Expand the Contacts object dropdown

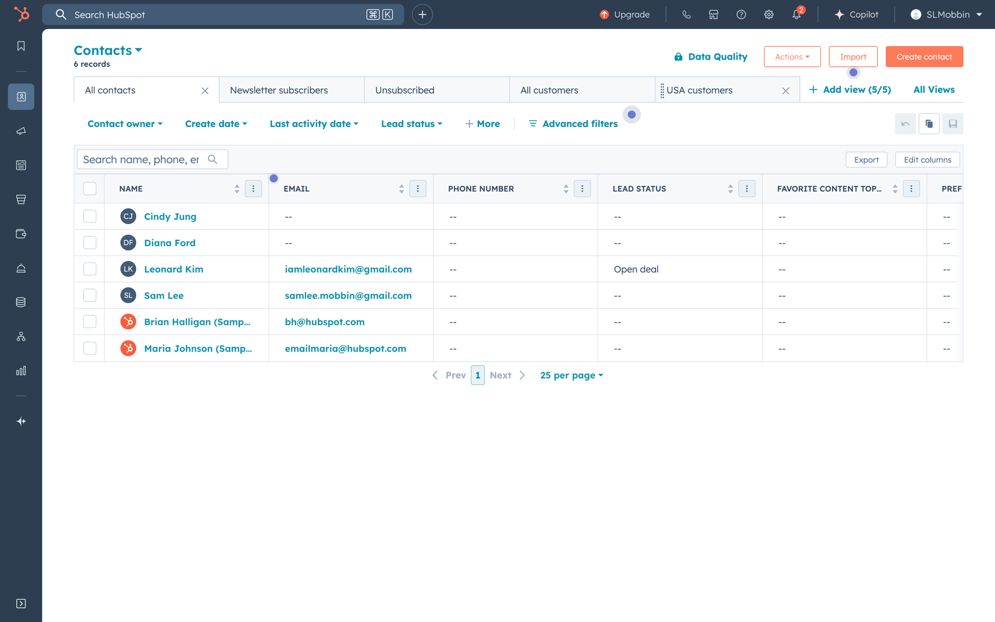pyautogui.click(x=108, y=50)
